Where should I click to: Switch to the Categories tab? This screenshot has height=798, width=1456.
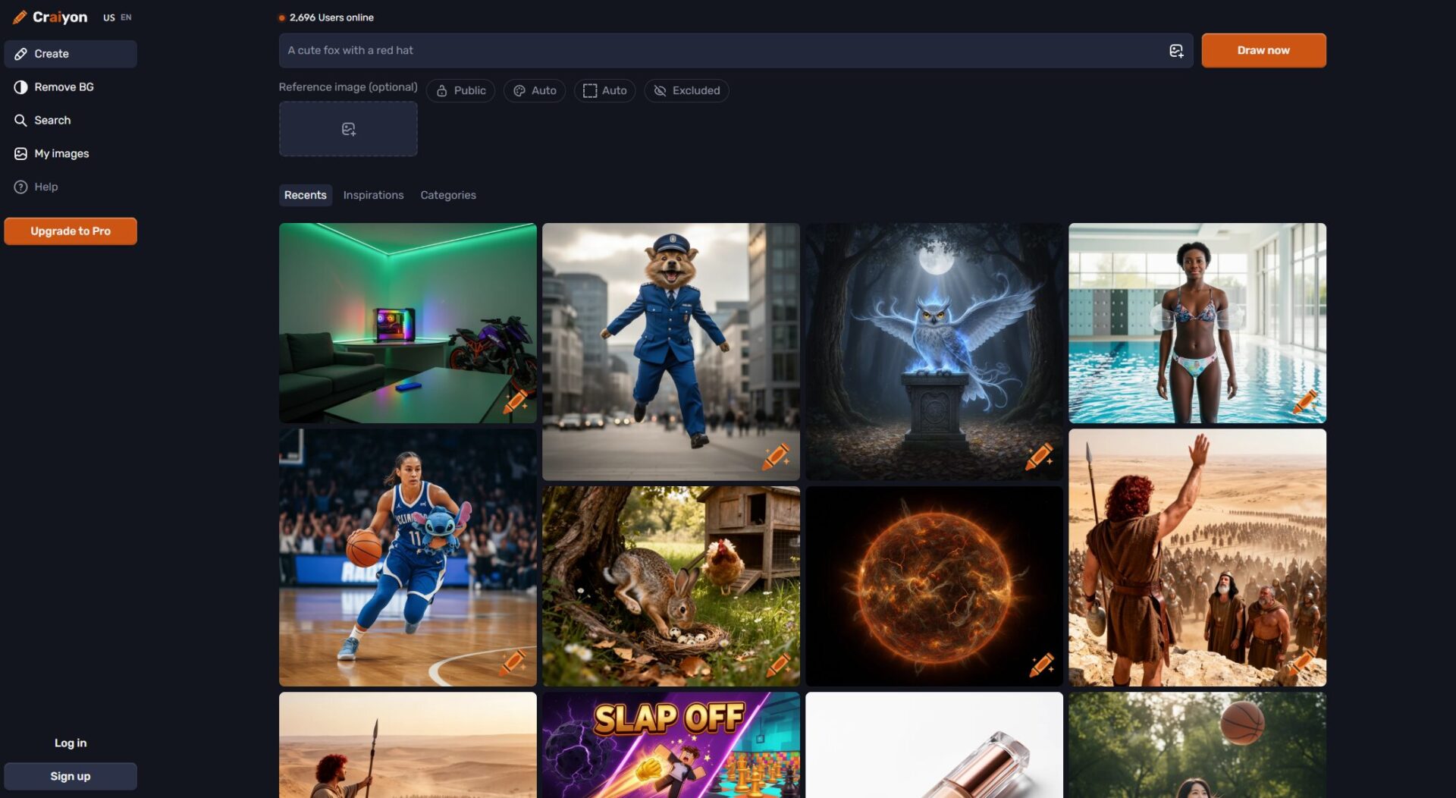pyautogui.click(x=448, y=195)
